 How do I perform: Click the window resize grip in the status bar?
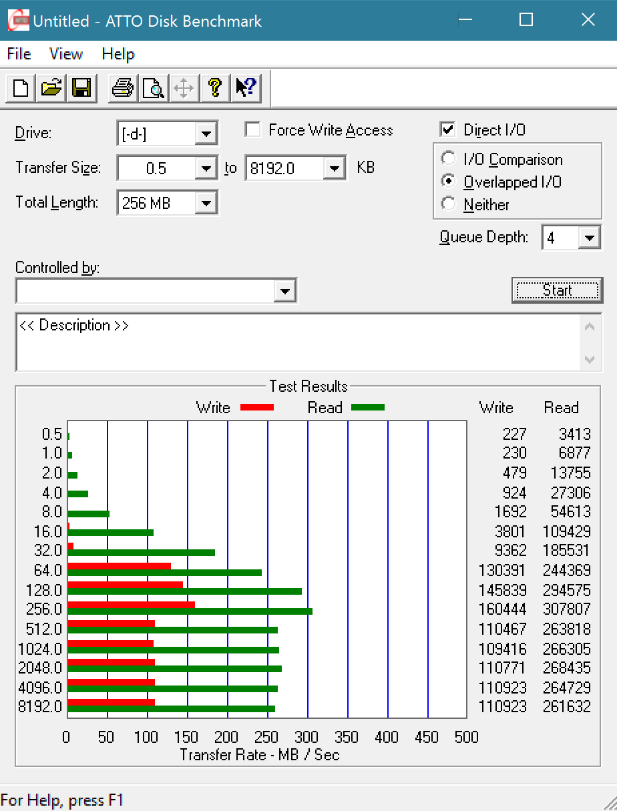coord(608,802)
